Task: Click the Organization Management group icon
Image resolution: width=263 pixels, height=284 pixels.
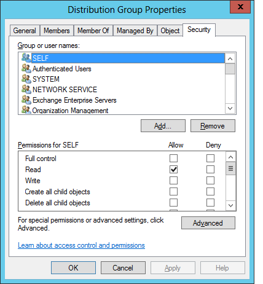Action: (26, 109)
